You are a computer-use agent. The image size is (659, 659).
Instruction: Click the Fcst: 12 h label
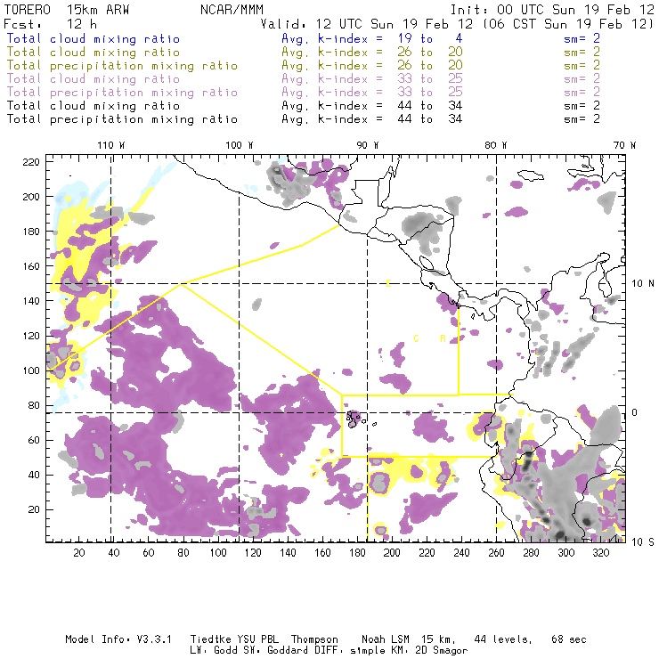pos(37,24)
